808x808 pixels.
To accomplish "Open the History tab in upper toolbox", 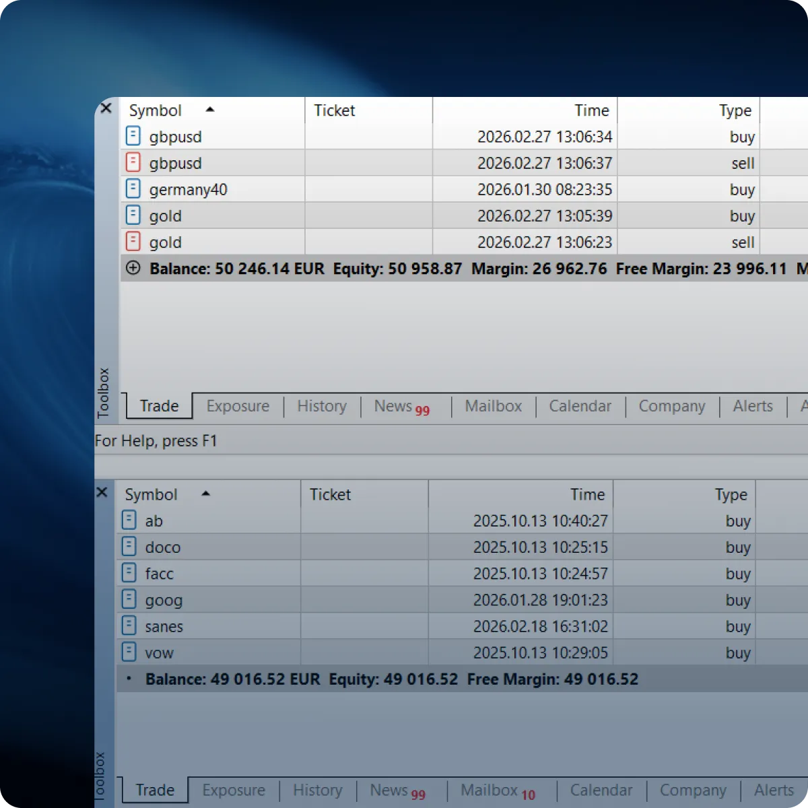I will (x=322, y=406).
